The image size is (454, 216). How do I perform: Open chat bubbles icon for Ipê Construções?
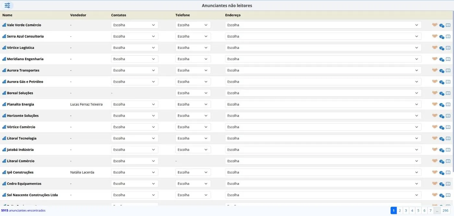[x=442, y=173]
